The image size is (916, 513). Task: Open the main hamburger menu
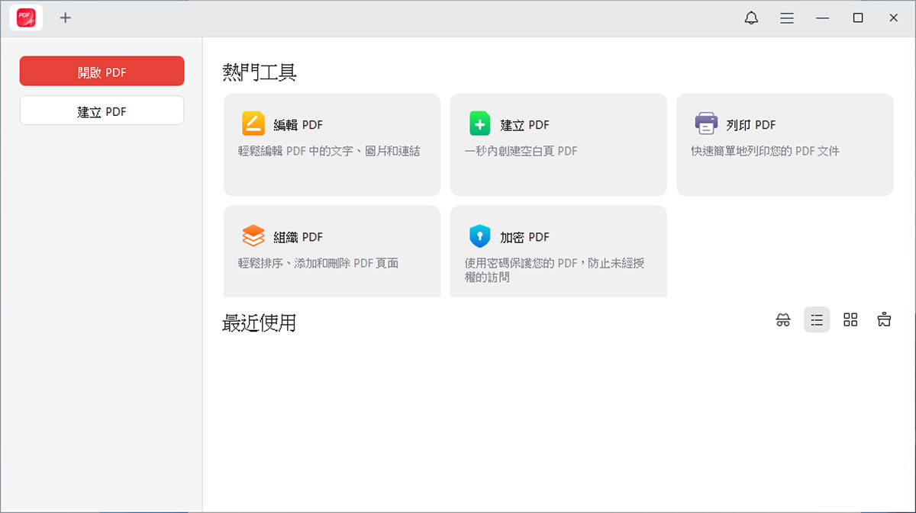(x=786, y=17)
